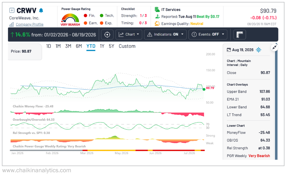Switch to the 1Y timeframe
The width and height of the screenshot is (286, 176).
(102, 46)
